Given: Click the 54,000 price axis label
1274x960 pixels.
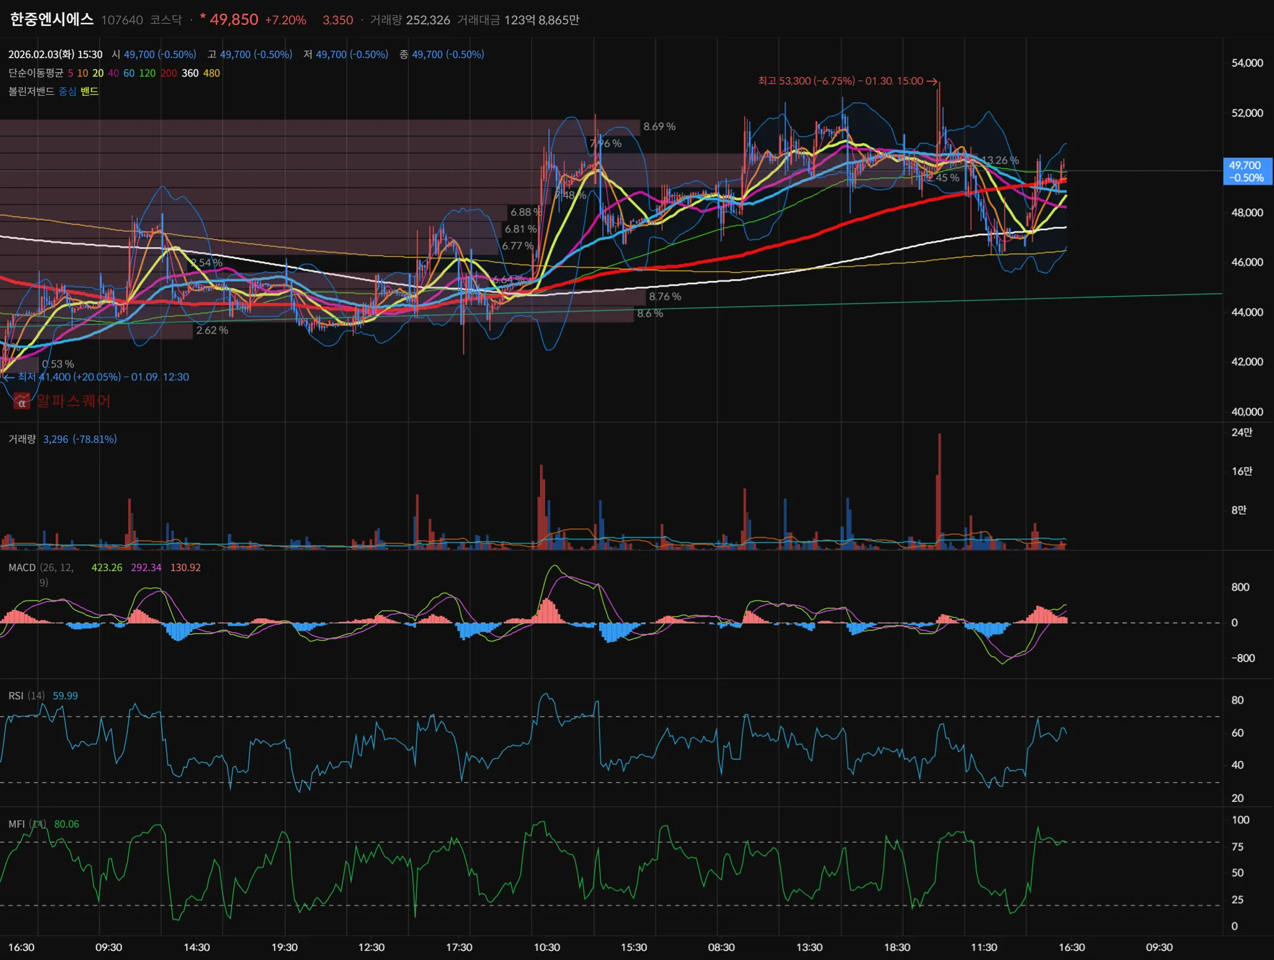Looking at the screenshot, I should [x=1247, y=63].
